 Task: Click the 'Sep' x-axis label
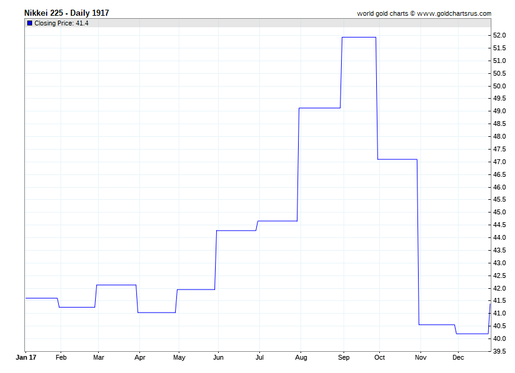pyautogui.click(x=344, y=358)
